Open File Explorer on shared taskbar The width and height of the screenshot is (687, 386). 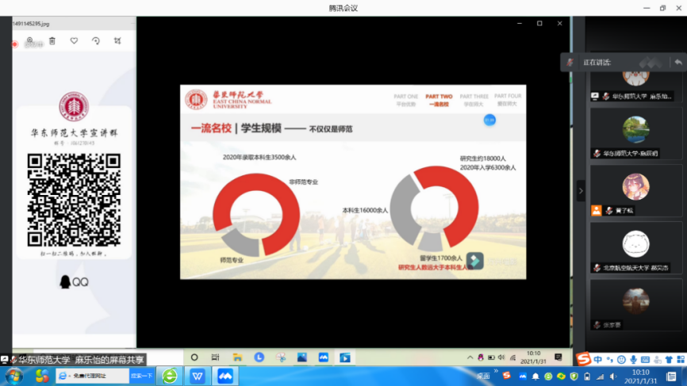pyautogui.click(x=237, y=357)
